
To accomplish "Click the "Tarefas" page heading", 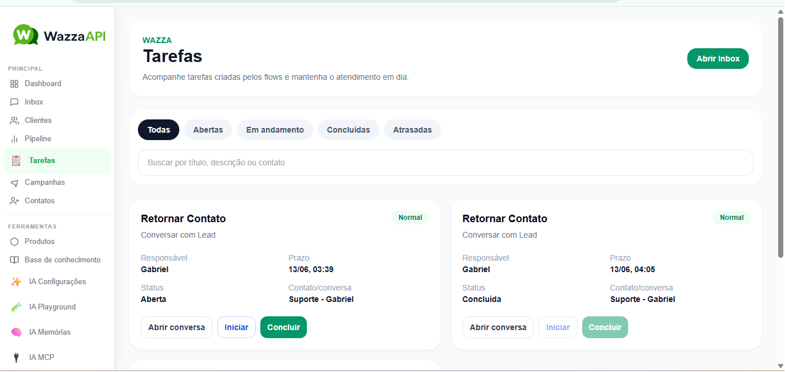I will (x=172, y=56).
